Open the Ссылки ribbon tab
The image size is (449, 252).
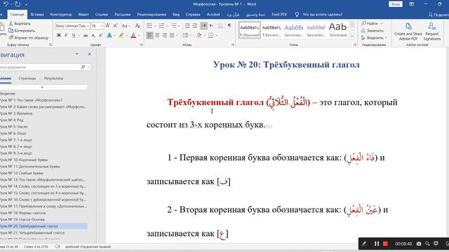102,14
